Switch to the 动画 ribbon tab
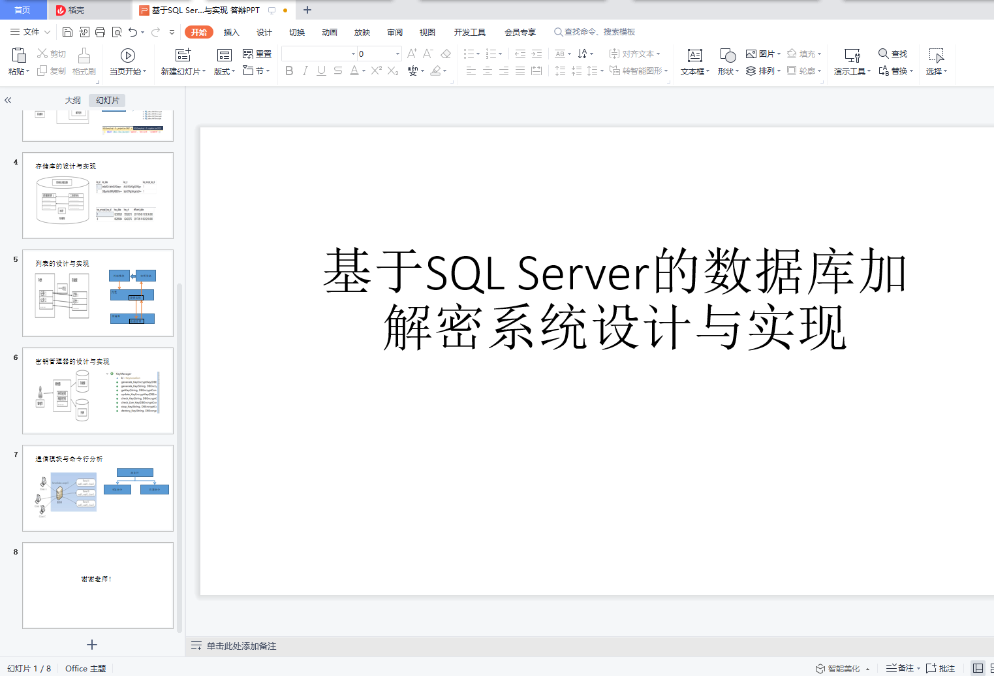This screenshot has height=676, width=994. 330,32
